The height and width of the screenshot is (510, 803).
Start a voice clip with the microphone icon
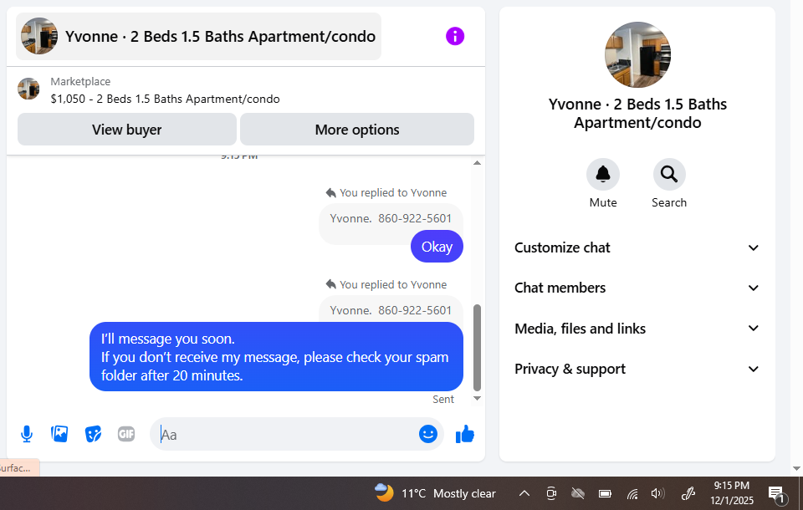pyautogui.click(x=27, y=434)
